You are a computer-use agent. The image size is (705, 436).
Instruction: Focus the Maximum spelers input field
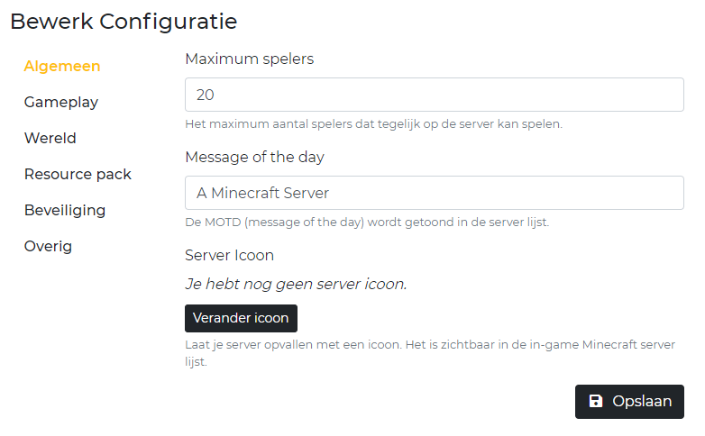pos(435,95)
